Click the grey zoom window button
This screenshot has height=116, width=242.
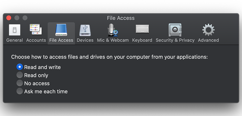click(x=25, y=18)
